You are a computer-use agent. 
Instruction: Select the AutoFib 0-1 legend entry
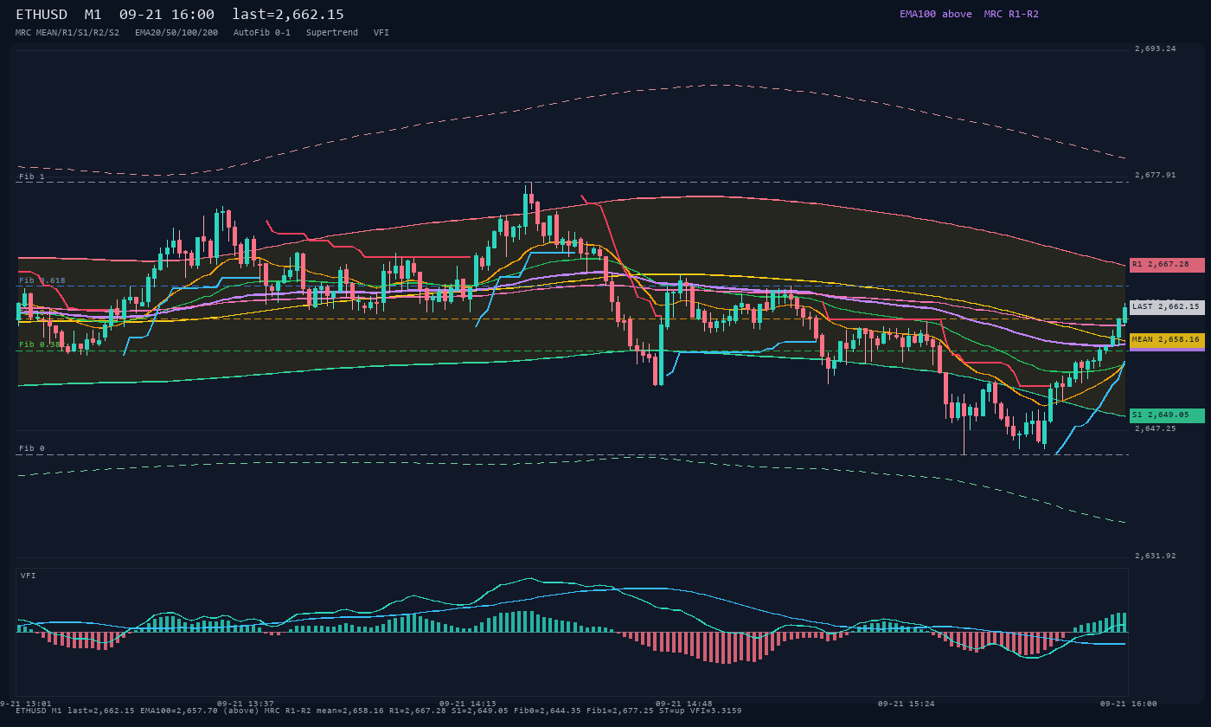pyautogui.click(x=262, y=33)
